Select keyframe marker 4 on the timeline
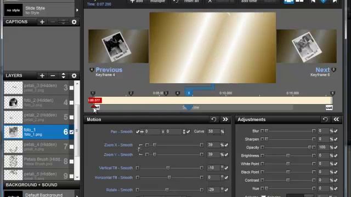 tap(178, 94)
